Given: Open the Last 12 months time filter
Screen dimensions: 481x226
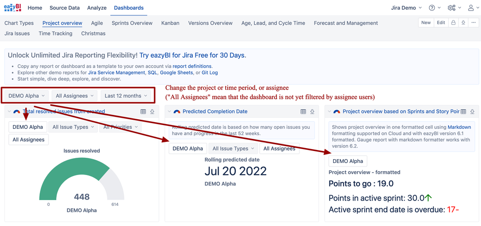Looking at the screenshot, I should (x=126, y=96).
